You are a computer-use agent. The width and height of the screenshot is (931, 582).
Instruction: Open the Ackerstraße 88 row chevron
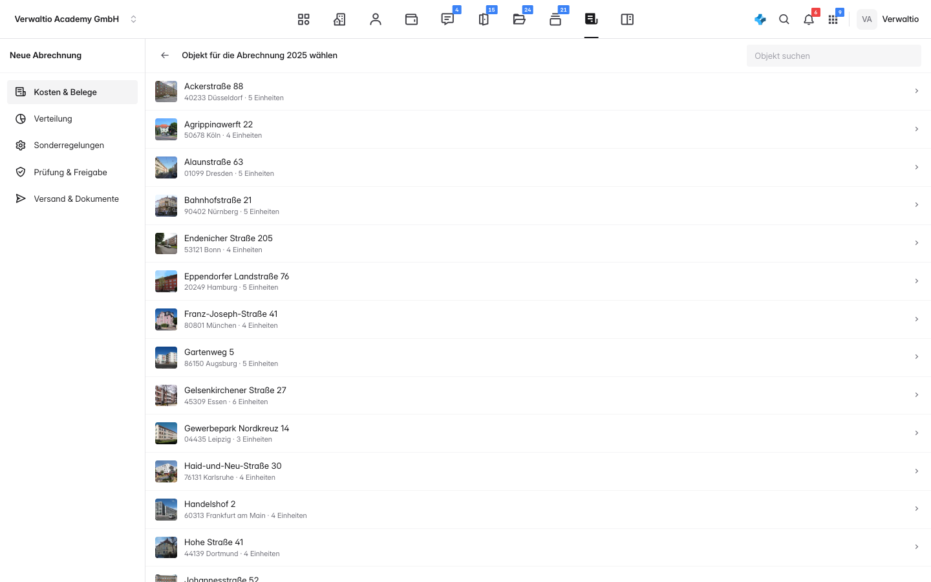[917, 91]
